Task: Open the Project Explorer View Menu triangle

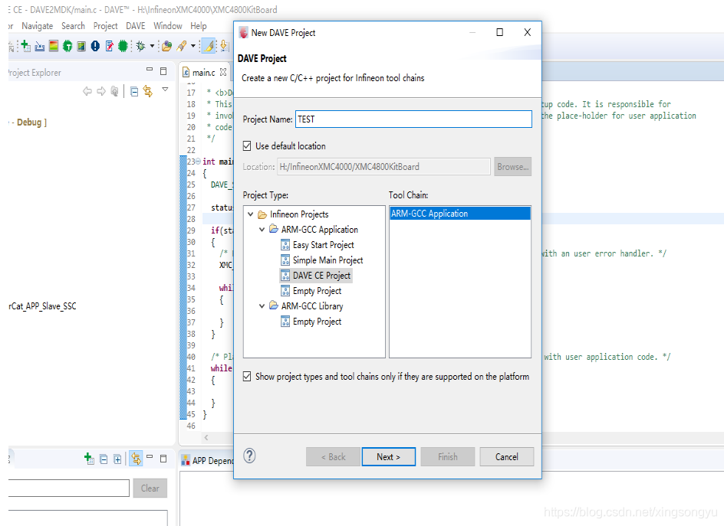Action: pos(165,90)
